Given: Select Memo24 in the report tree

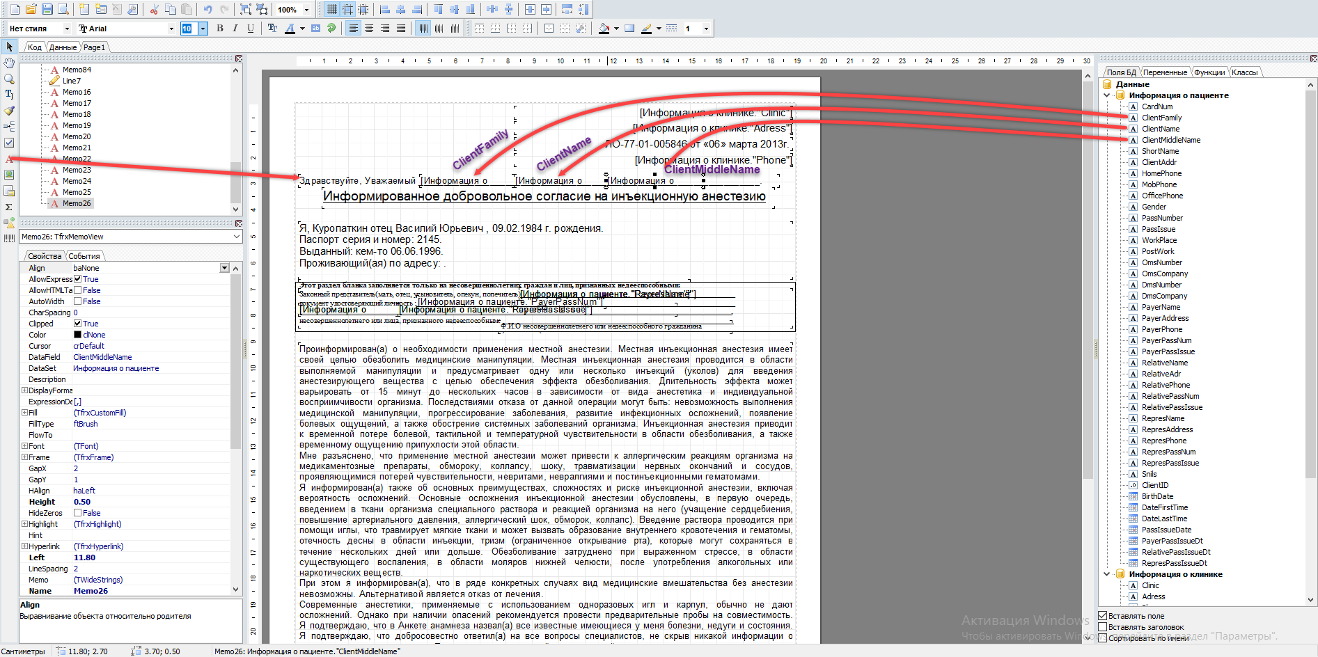Looking at the screenshot, I should pyautogui.click(x=77, y=181).
